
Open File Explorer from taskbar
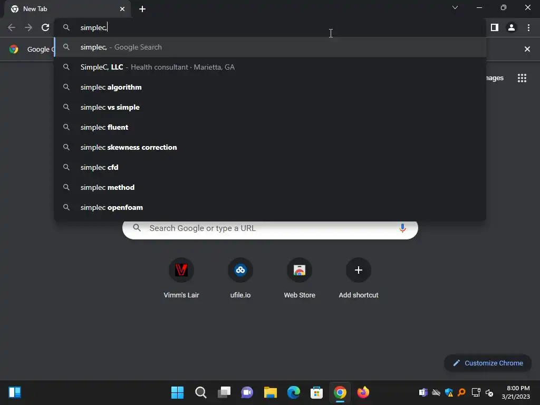tap(271, 392)
